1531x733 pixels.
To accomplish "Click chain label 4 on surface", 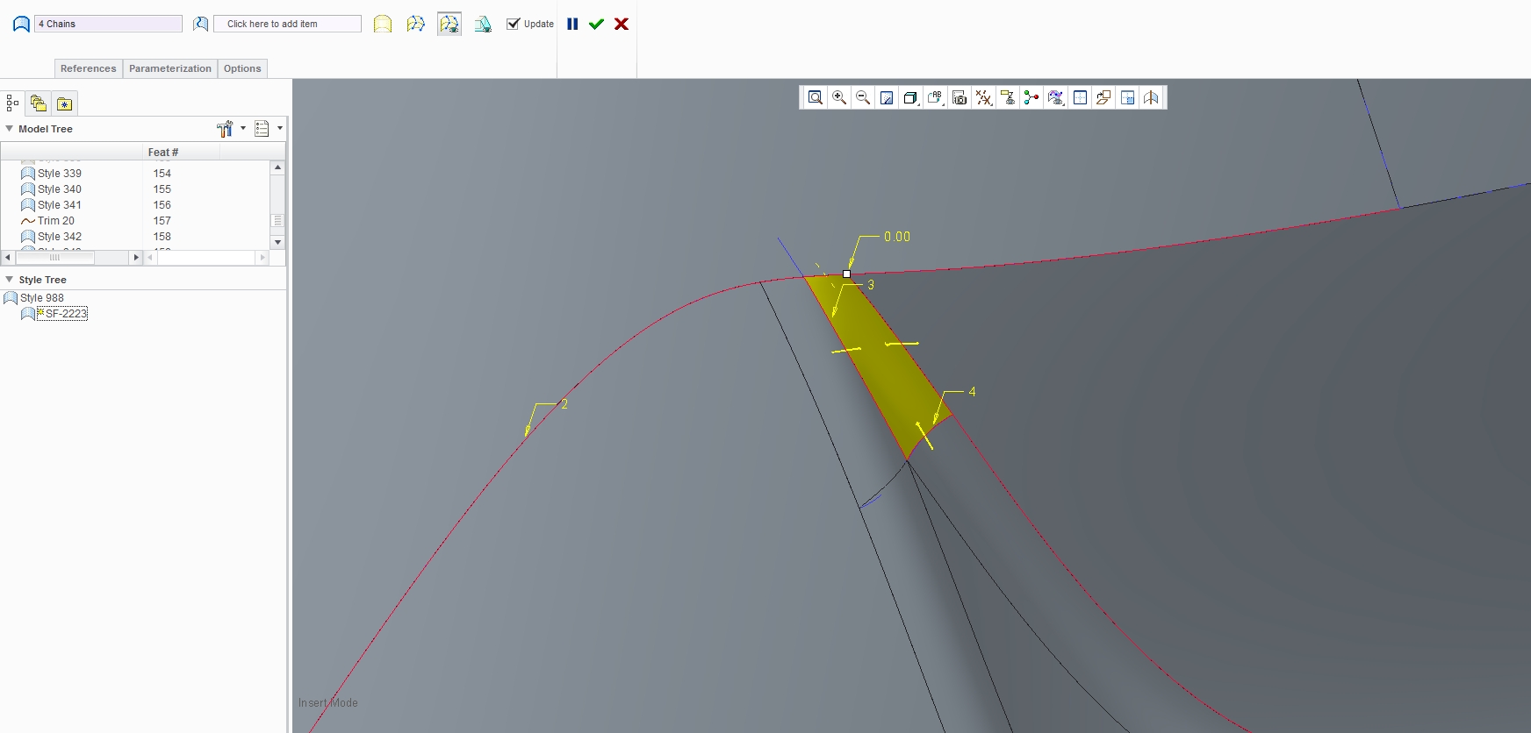I will click(972, 392).
